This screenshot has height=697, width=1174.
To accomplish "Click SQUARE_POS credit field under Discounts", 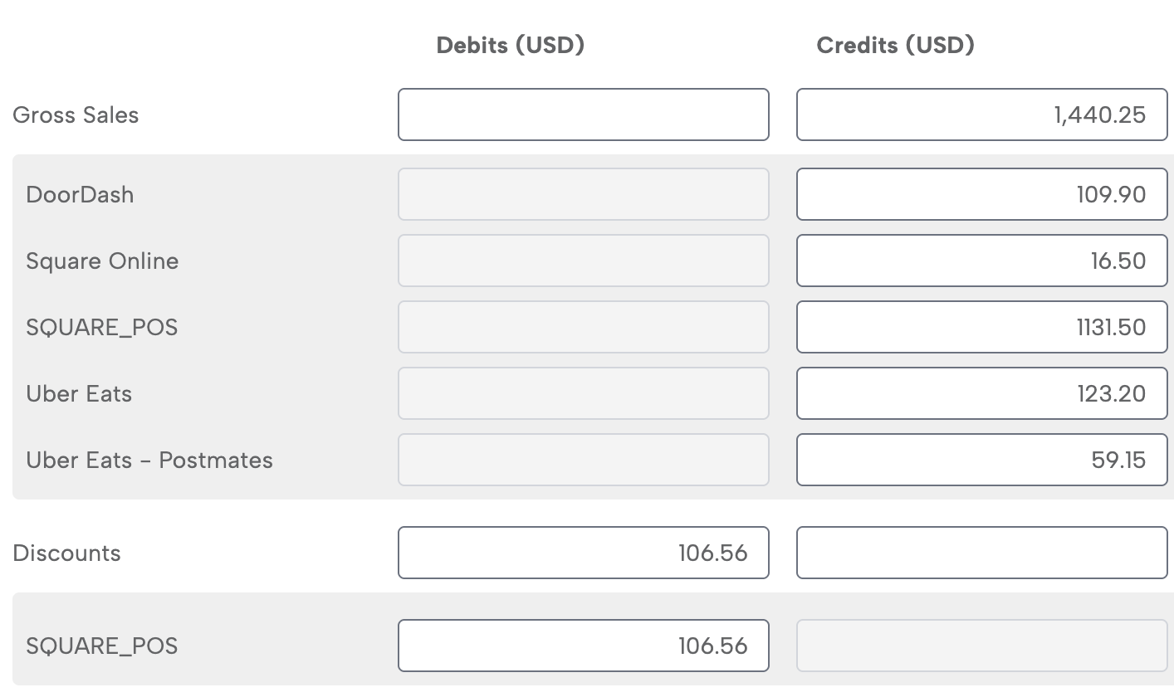I will [981, 646].
